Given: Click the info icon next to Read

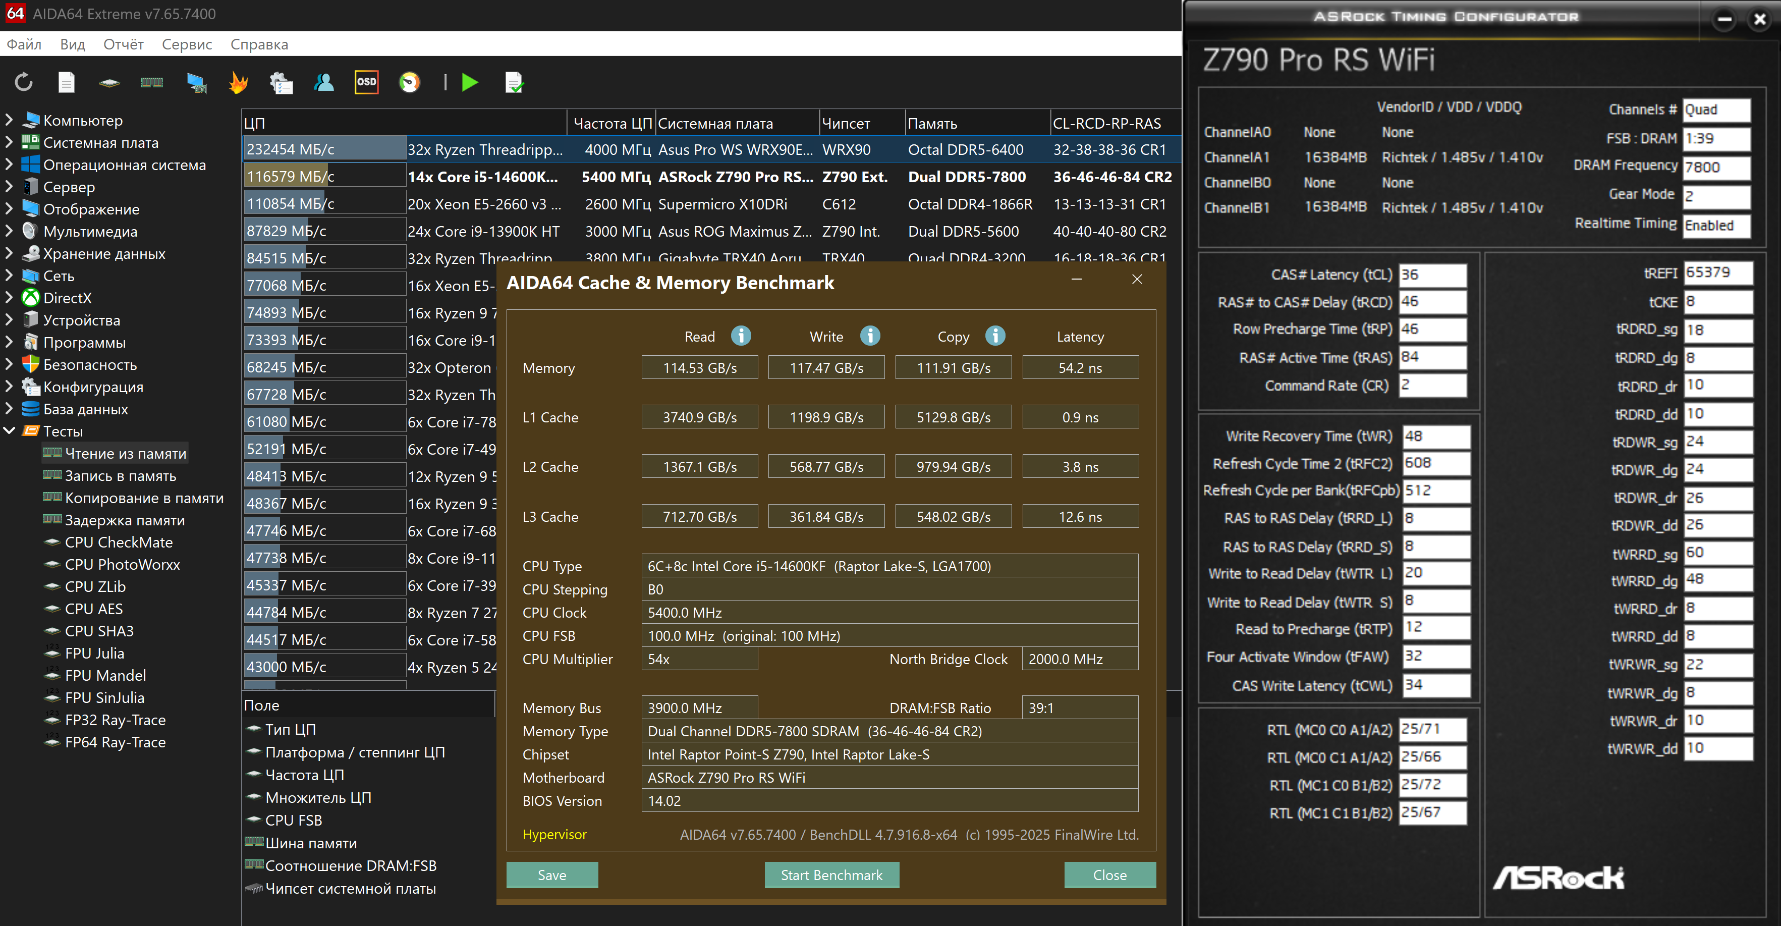Looking at the screenshot, I should 741,336.
